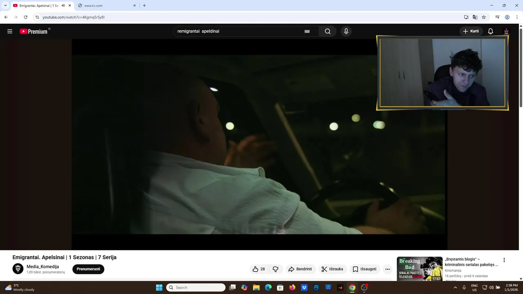The image size is (523, 294).
Task: Open a new browser tab
Action: pos(144,6)
